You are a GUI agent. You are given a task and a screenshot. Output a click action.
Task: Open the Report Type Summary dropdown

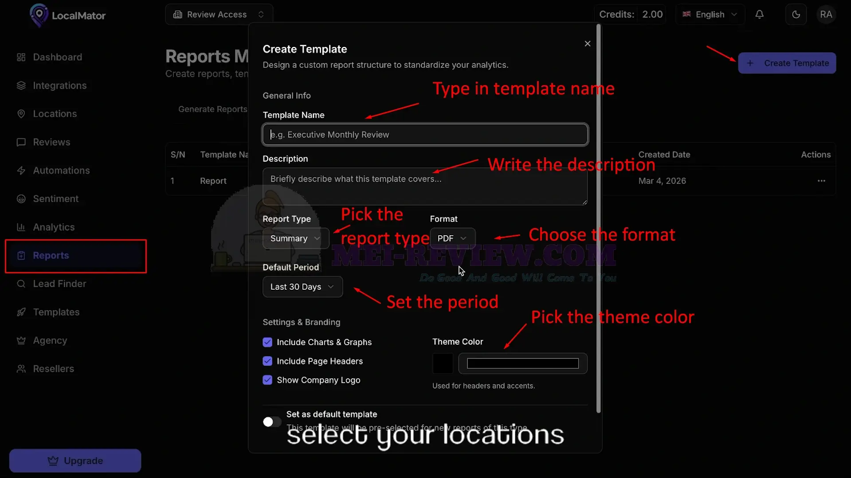(296, 238)
